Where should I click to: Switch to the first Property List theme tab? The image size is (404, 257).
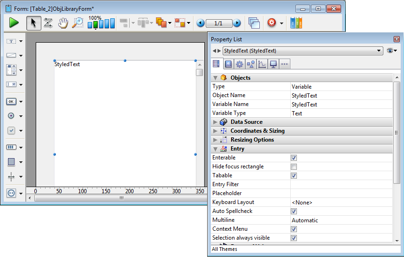tap(217, 64)
